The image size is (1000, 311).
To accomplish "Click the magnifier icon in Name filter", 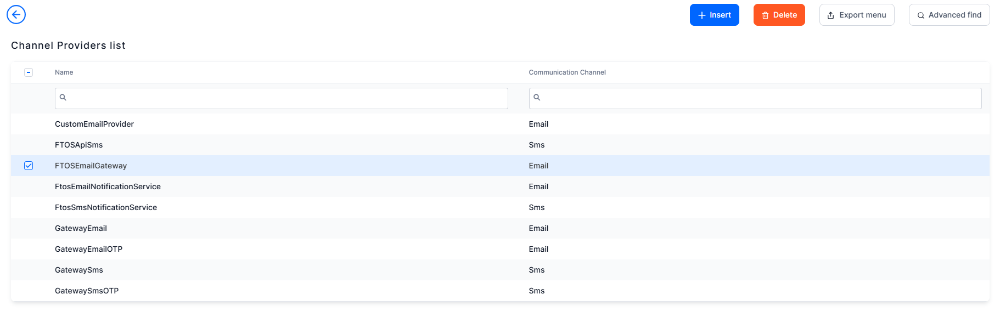I will [63, 98].
